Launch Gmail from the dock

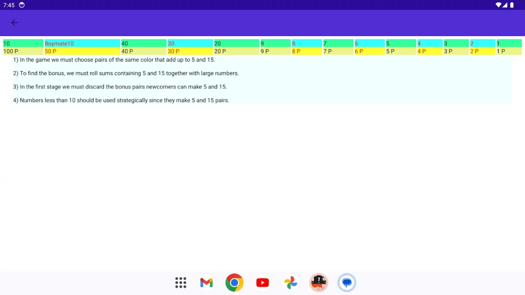(x=207, y=282)
